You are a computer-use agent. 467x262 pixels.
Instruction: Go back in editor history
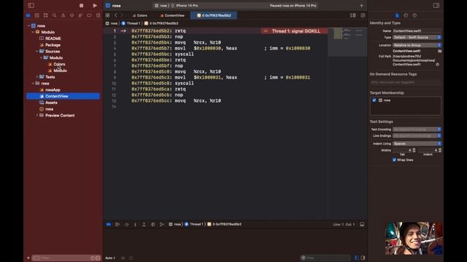click(116, 15)
